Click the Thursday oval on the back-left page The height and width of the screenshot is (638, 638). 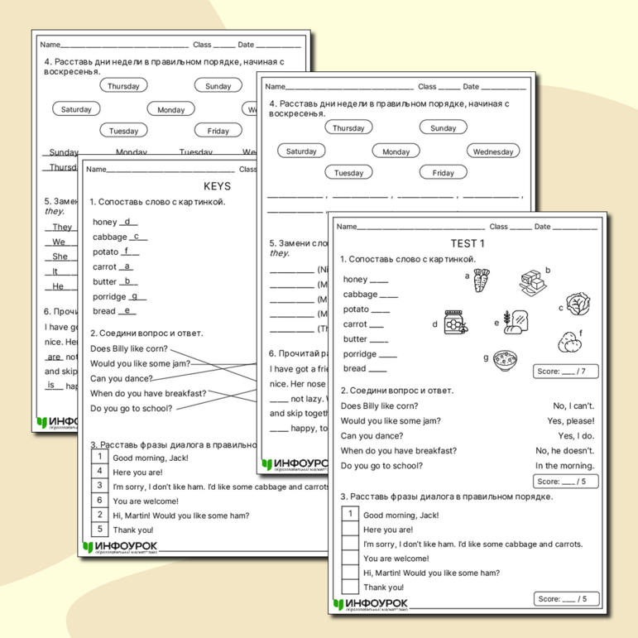click(x=123, y=85)
